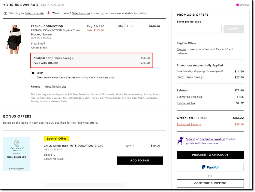Click inside the promo code field
The width and height of the screenshot is (255, 192).
pos(199,29)
